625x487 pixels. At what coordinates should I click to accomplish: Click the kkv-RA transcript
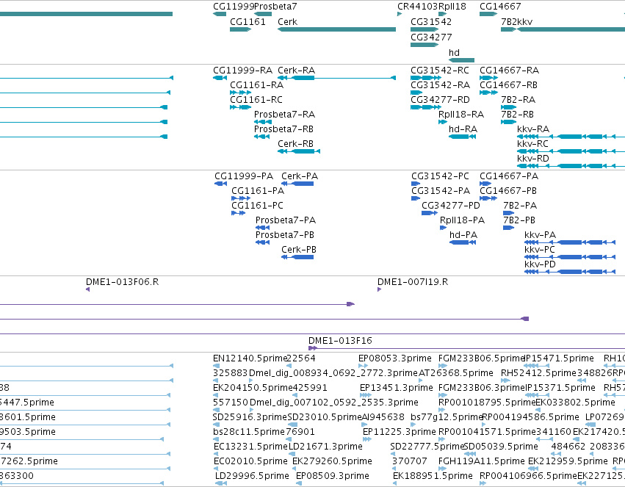[x=571, y=137]
